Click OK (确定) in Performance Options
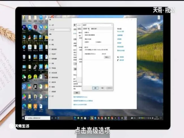Image resolution: width=184 pixels, height=138 pixels. [95, 88]
